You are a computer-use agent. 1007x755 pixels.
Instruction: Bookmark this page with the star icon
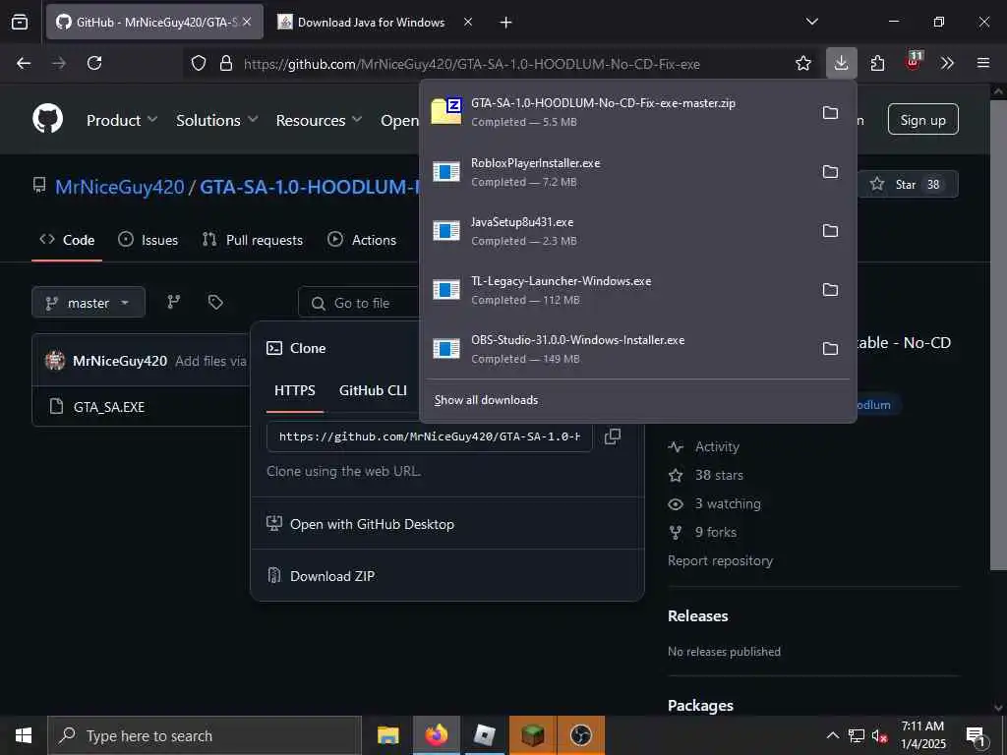click(802, 63)
